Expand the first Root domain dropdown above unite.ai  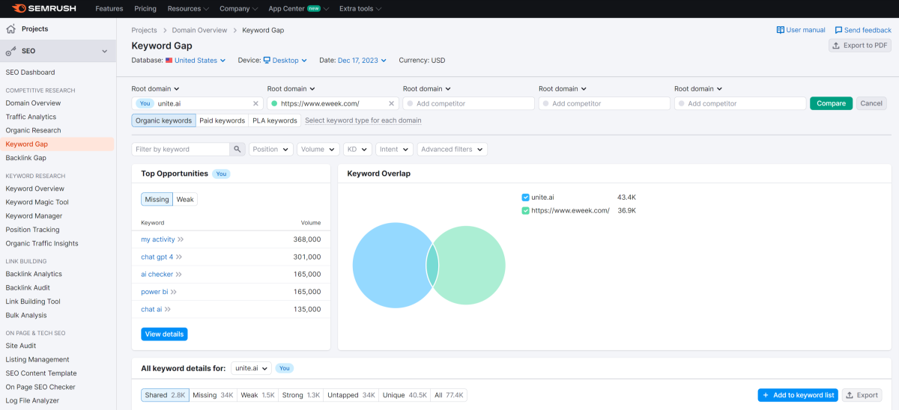156,89
